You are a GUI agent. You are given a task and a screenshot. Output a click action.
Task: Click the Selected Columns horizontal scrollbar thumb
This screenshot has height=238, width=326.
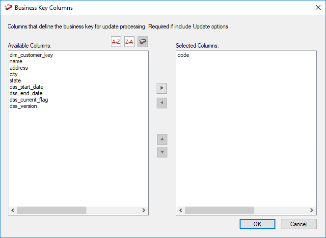pyautogui.click(x=219, y=210)
